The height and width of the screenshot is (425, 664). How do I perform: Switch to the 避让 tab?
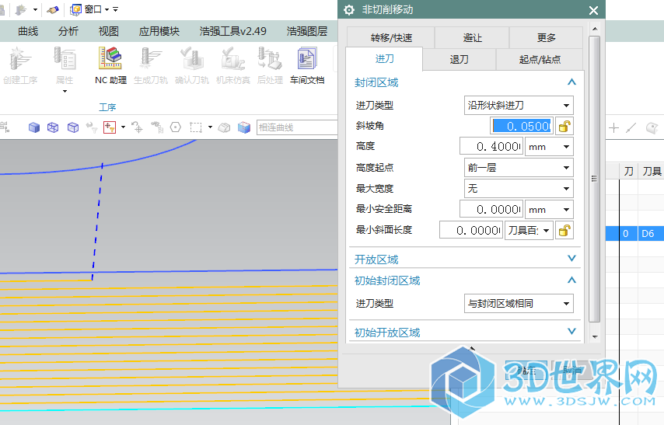[x=472, y=37]
